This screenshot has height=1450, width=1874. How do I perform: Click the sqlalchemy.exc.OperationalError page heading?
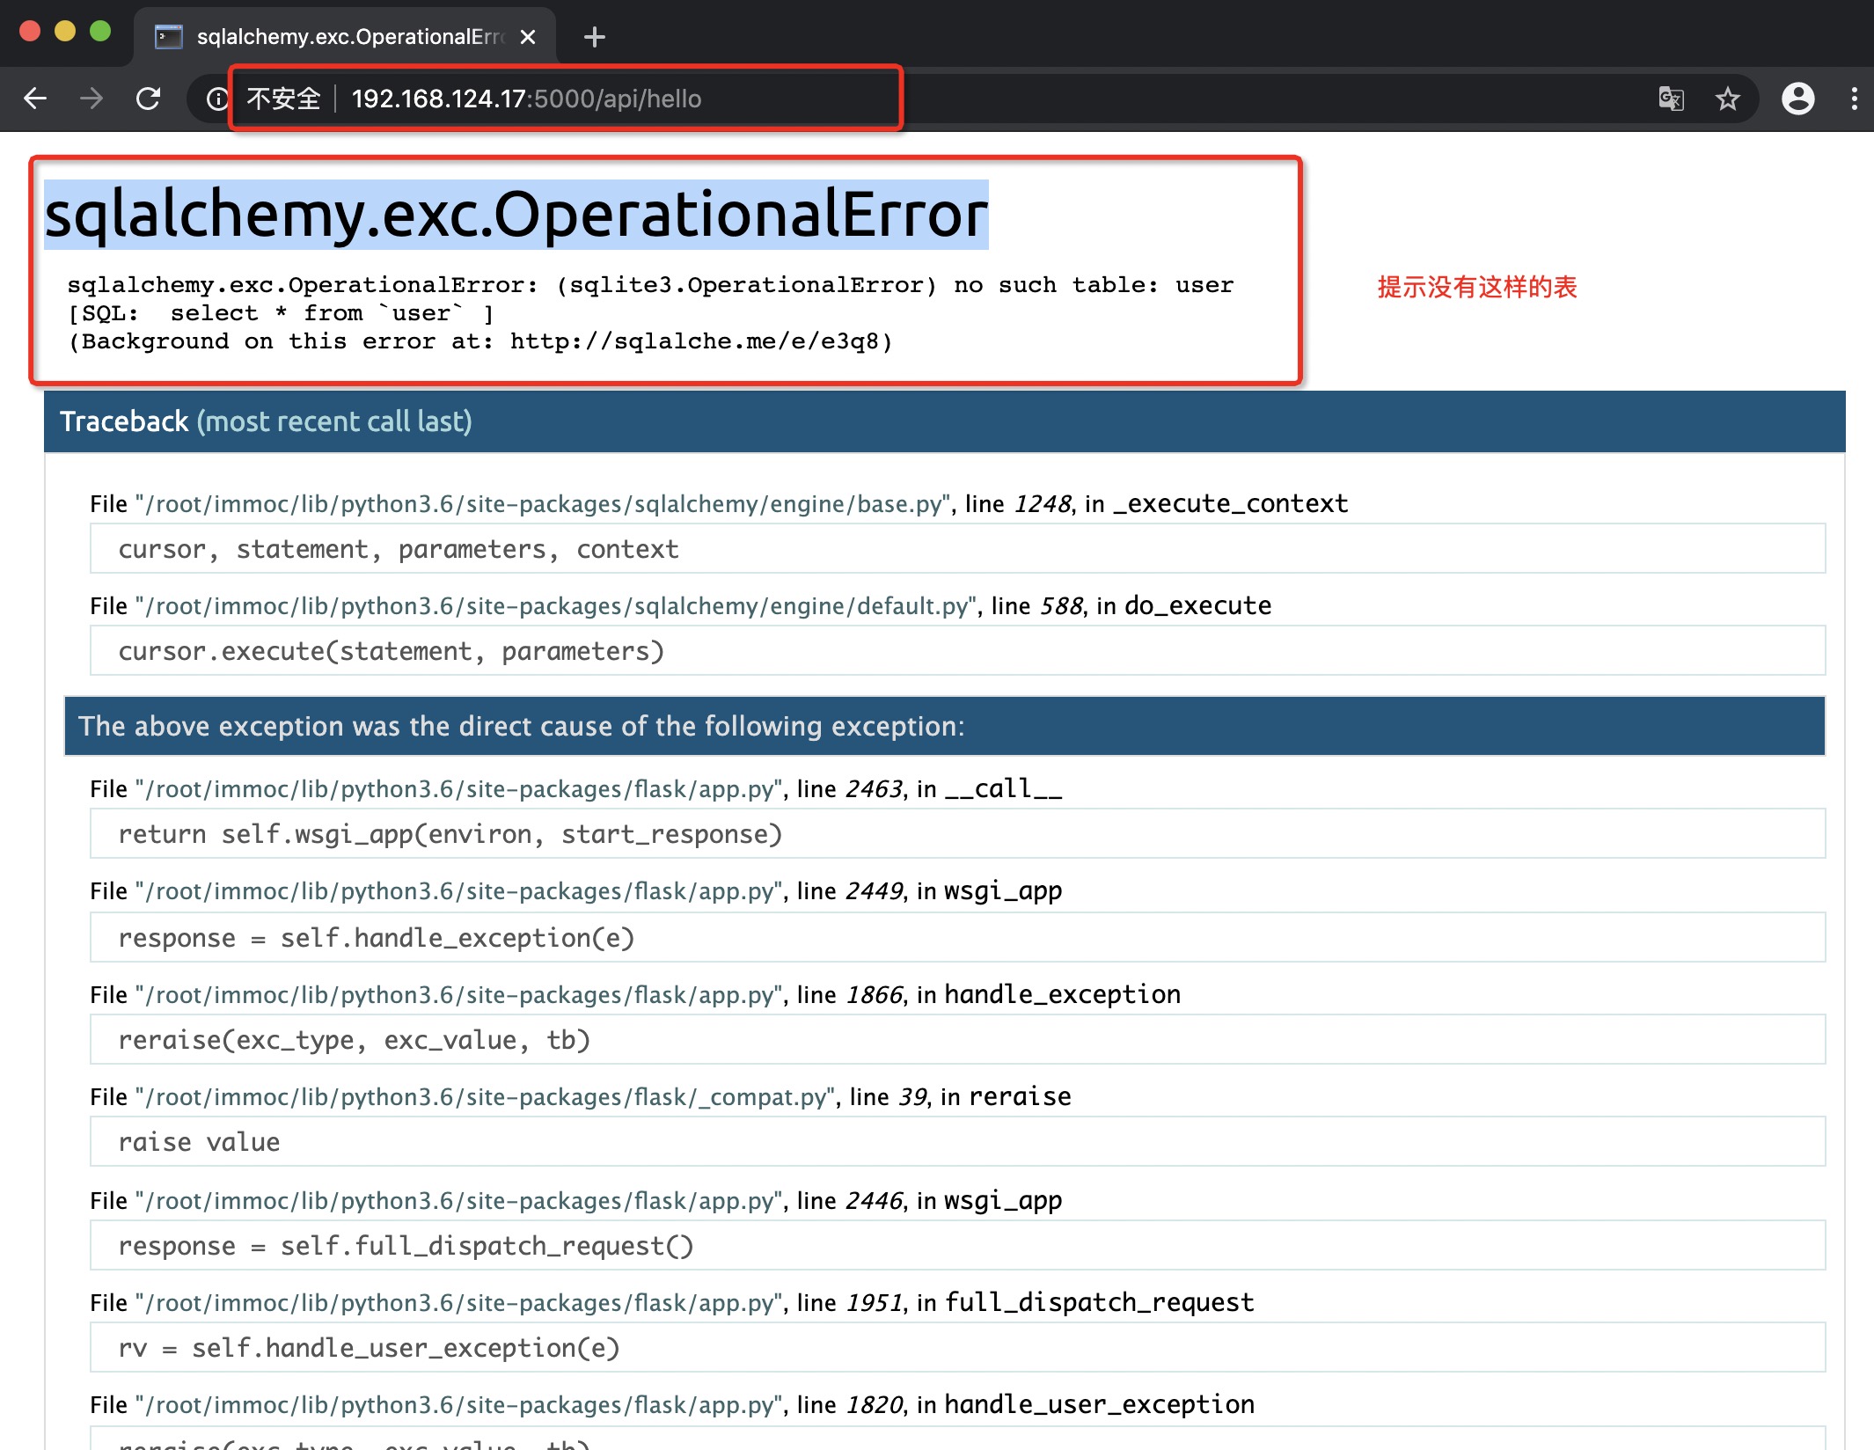tap(516, 215)
